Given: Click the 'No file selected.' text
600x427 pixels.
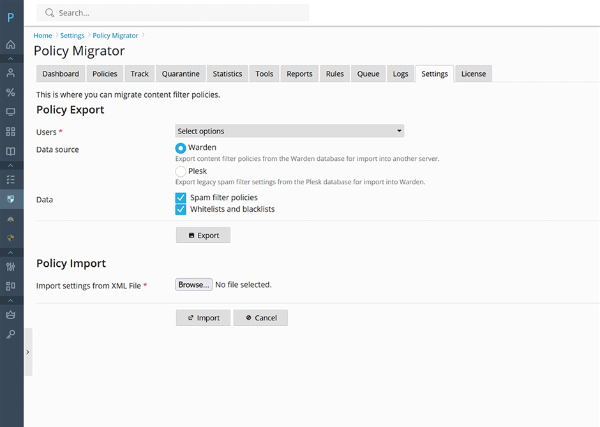Looking at the screenshot, I should point(243,285).
